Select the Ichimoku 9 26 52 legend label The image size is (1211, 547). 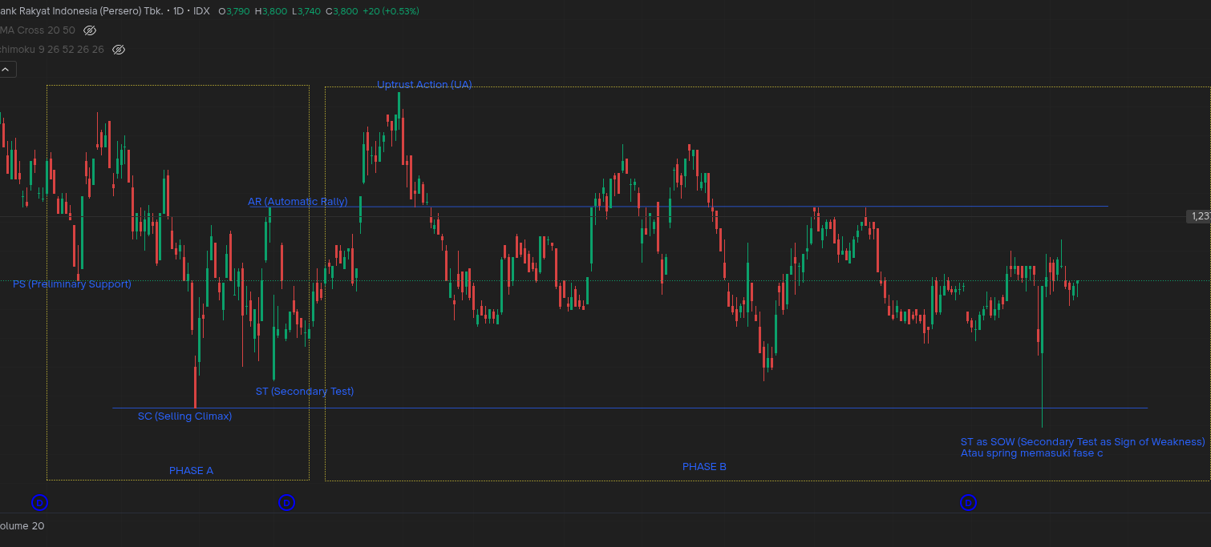51,50
